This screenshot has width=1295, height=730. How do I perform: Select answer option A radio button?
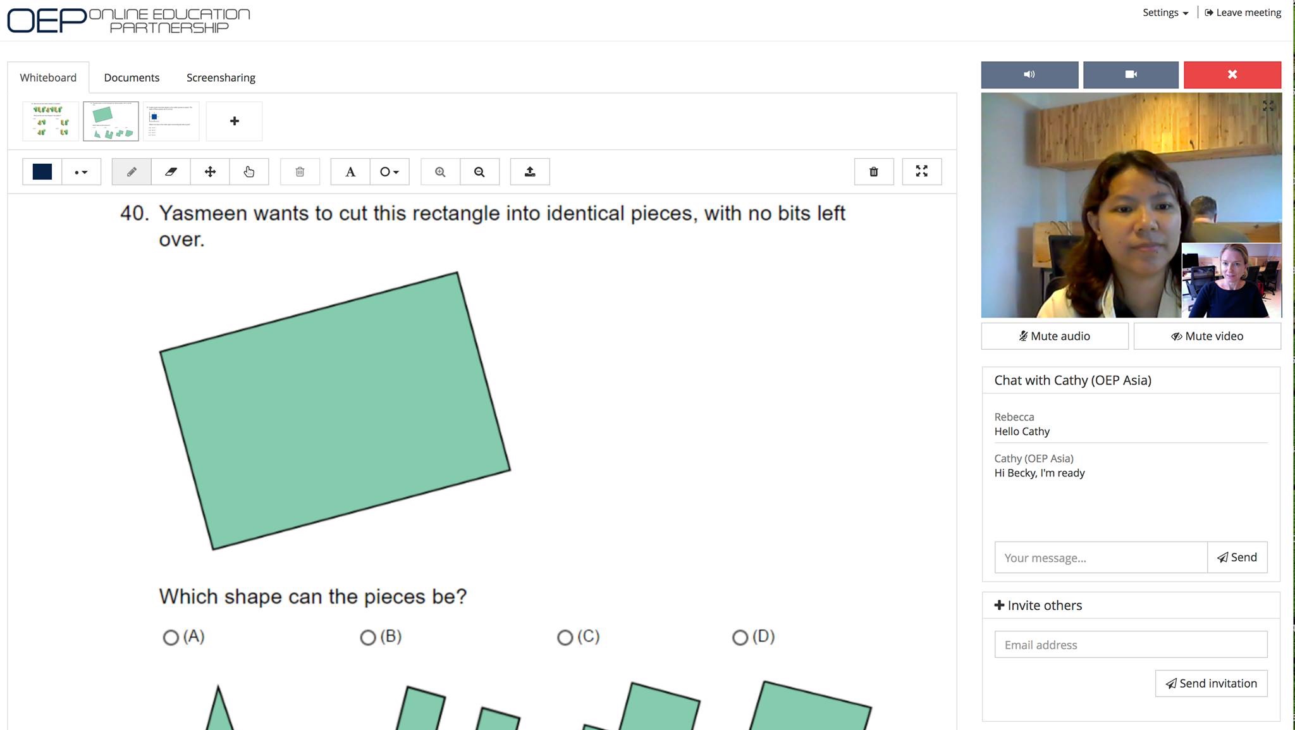click(x=170, y=636)
